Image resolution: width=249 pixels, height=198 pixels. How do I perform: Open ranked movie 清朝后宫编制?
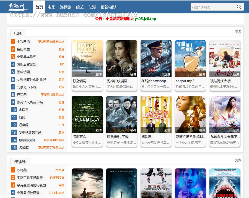pos(27,64)
